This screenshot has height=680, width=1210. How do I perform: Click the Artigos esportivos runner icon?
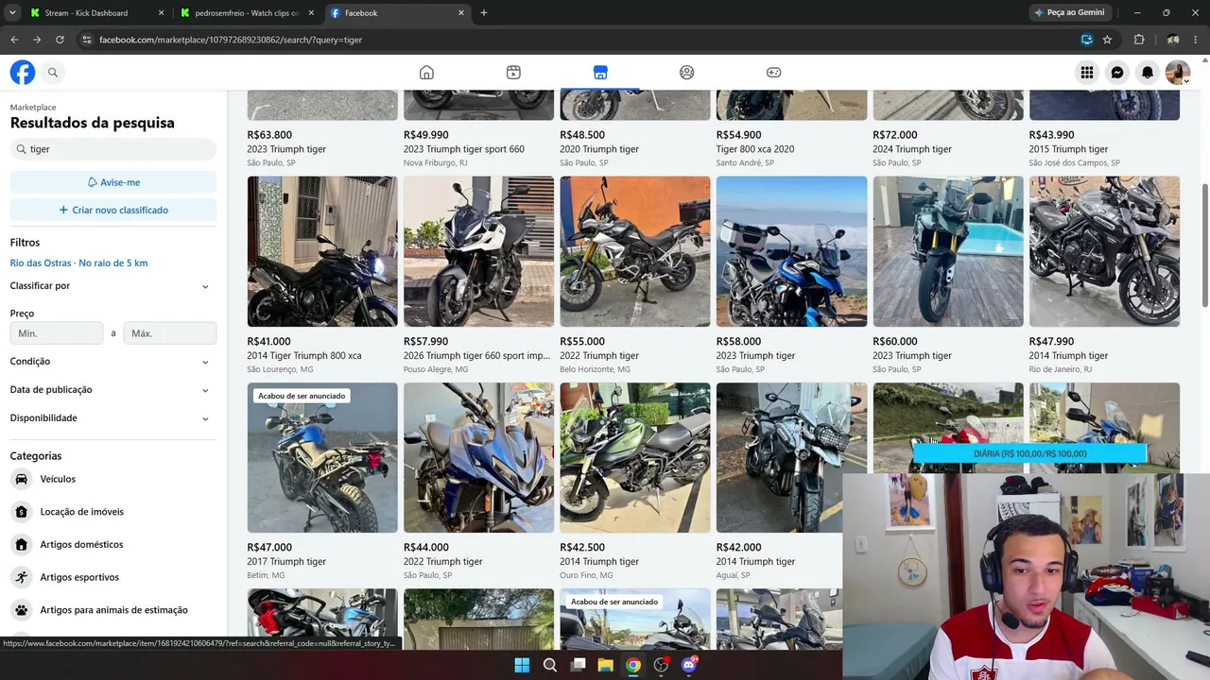pyautogui.click(x=21, y=577)
